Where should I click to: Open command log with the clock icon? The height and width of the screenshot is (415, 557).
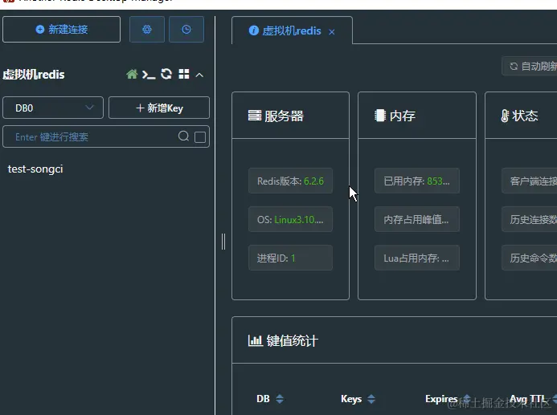(186, 30)
